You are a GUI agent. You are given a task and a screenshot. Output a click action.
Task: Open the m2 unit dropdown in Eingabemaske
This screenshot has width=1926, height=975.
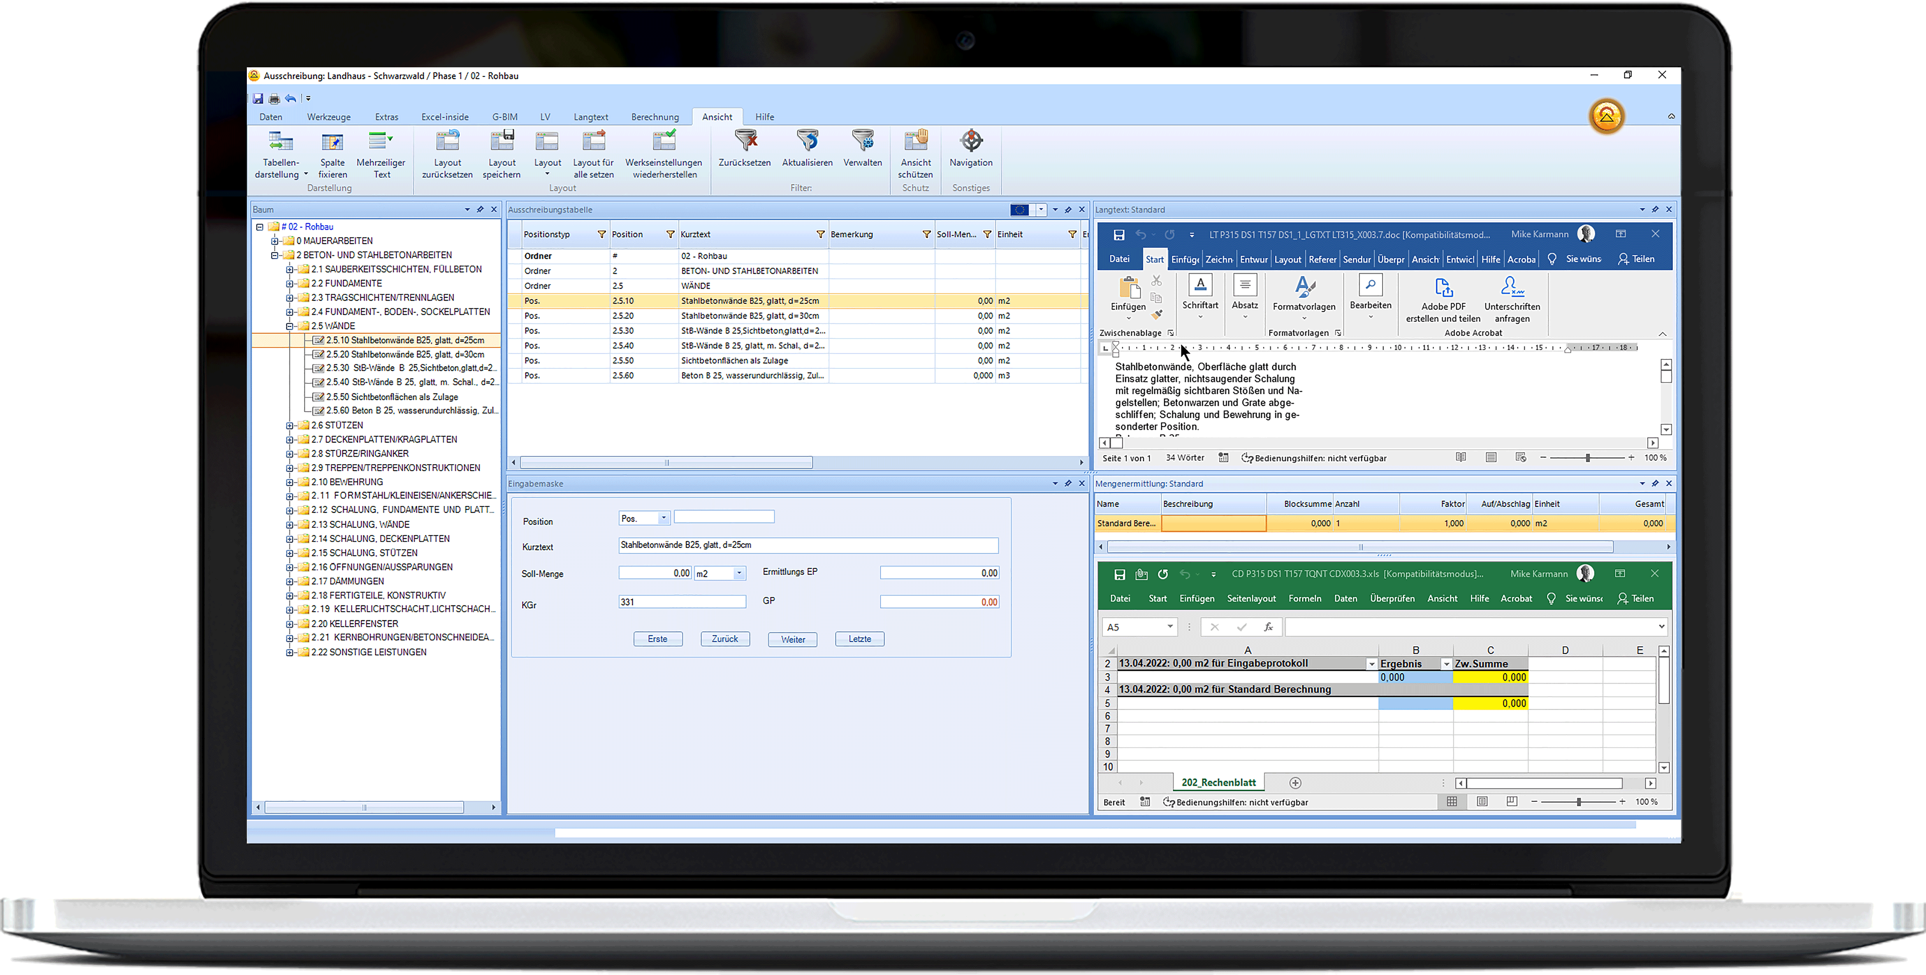pyautogui.click(x=739, y=573)
